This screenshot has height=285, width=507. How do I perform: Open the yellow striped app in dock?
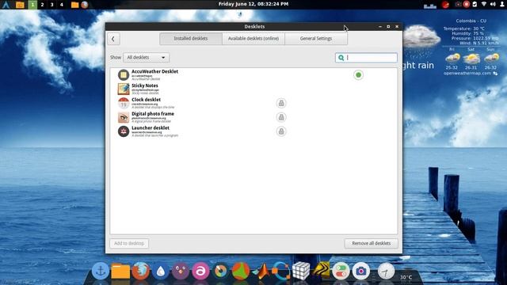click(321, 270)
